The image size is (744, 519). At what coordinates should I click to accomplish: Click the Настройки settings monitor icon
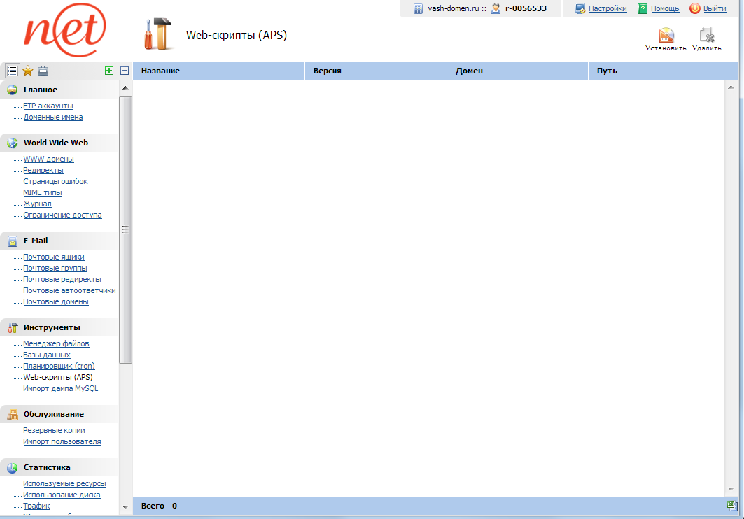580,8
